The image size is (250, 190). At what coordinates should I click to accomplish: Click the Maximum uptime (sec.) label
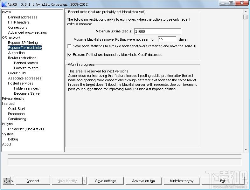tap(114, 31)
